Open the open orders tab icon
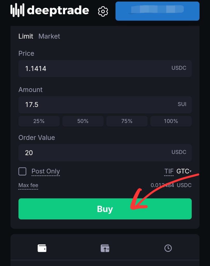 pyautogui.click(x=105, y=248)
